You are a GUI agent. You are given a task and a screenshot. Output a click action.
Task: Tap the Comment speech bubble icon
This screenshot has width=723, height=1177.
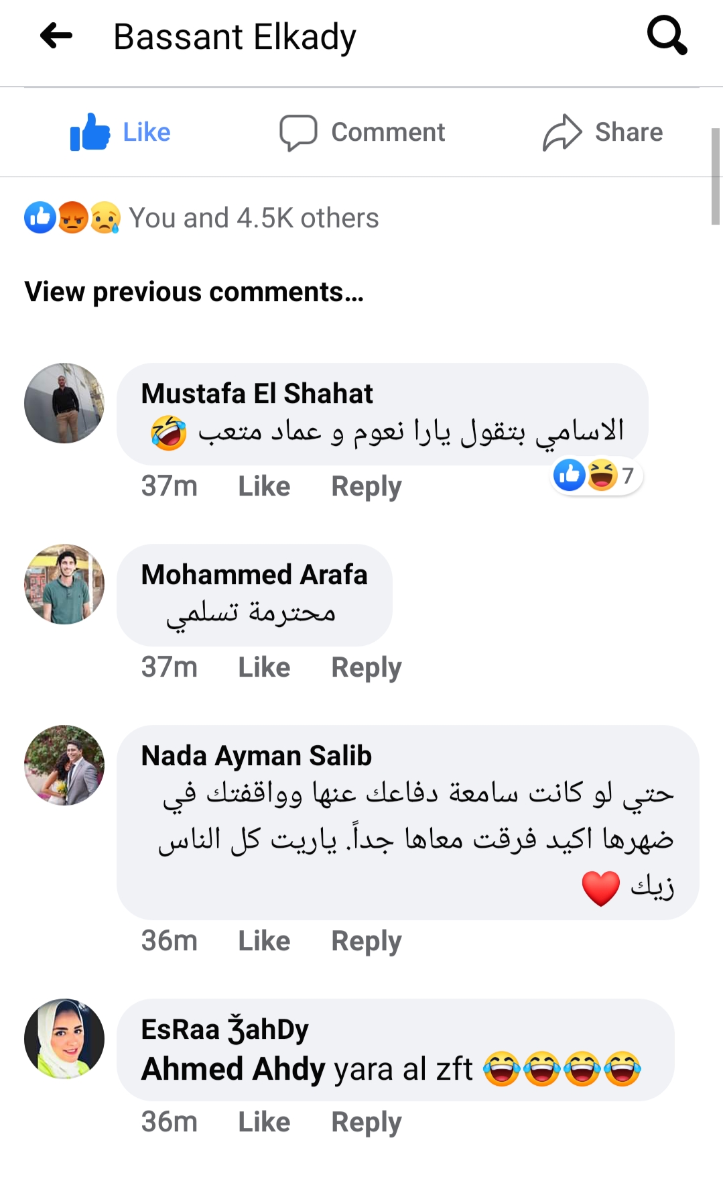point(298,132)
